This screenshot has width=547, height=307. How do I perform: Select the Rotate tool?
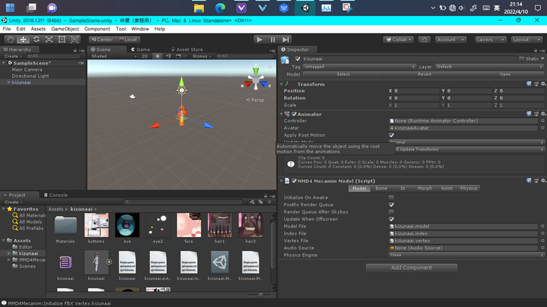click(36, 39)
